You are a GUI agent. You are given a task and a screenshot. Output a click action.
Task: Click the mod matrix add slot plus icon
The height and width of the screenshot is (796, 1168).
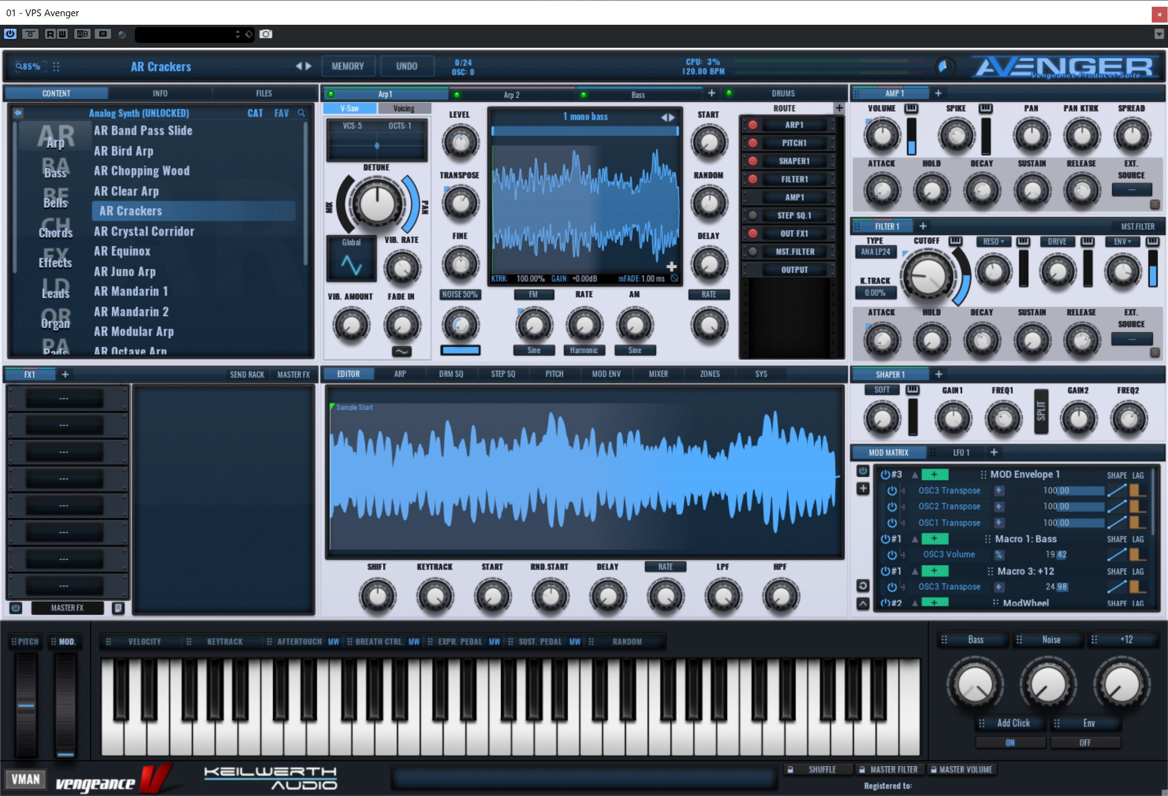[x=862, y=488]
